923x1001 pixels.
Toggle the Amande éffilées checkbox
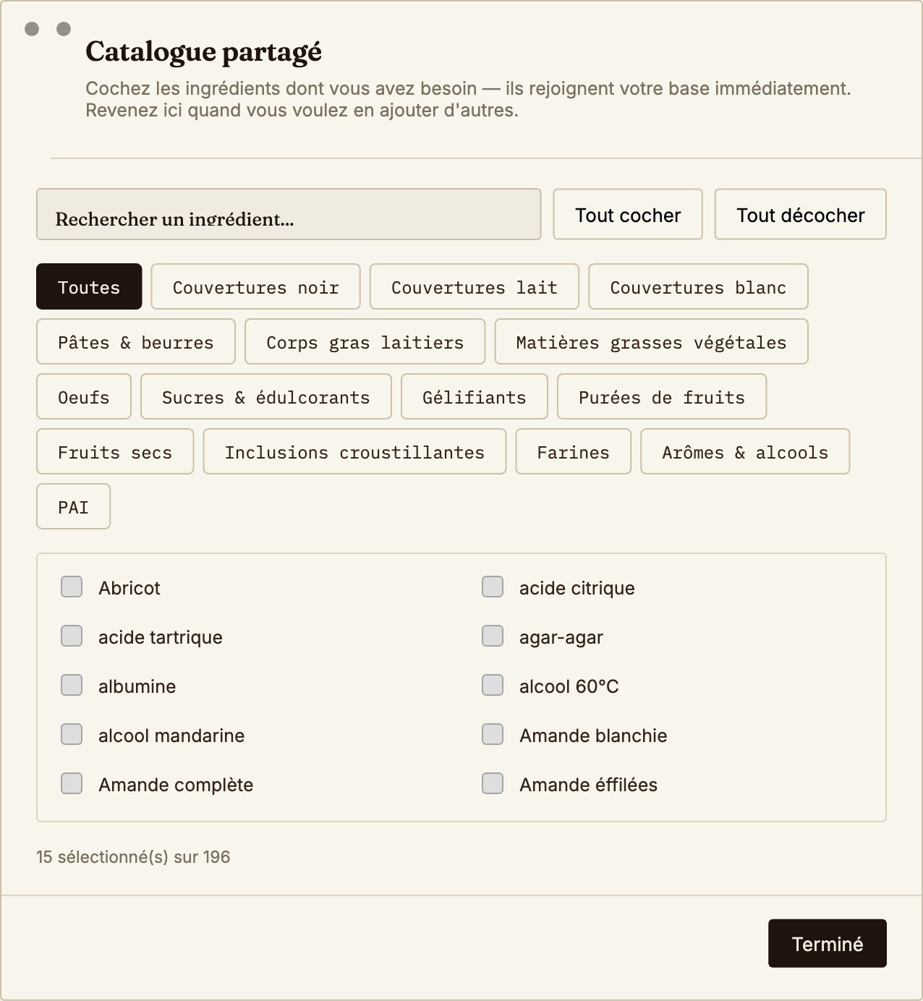click(493, 783)
